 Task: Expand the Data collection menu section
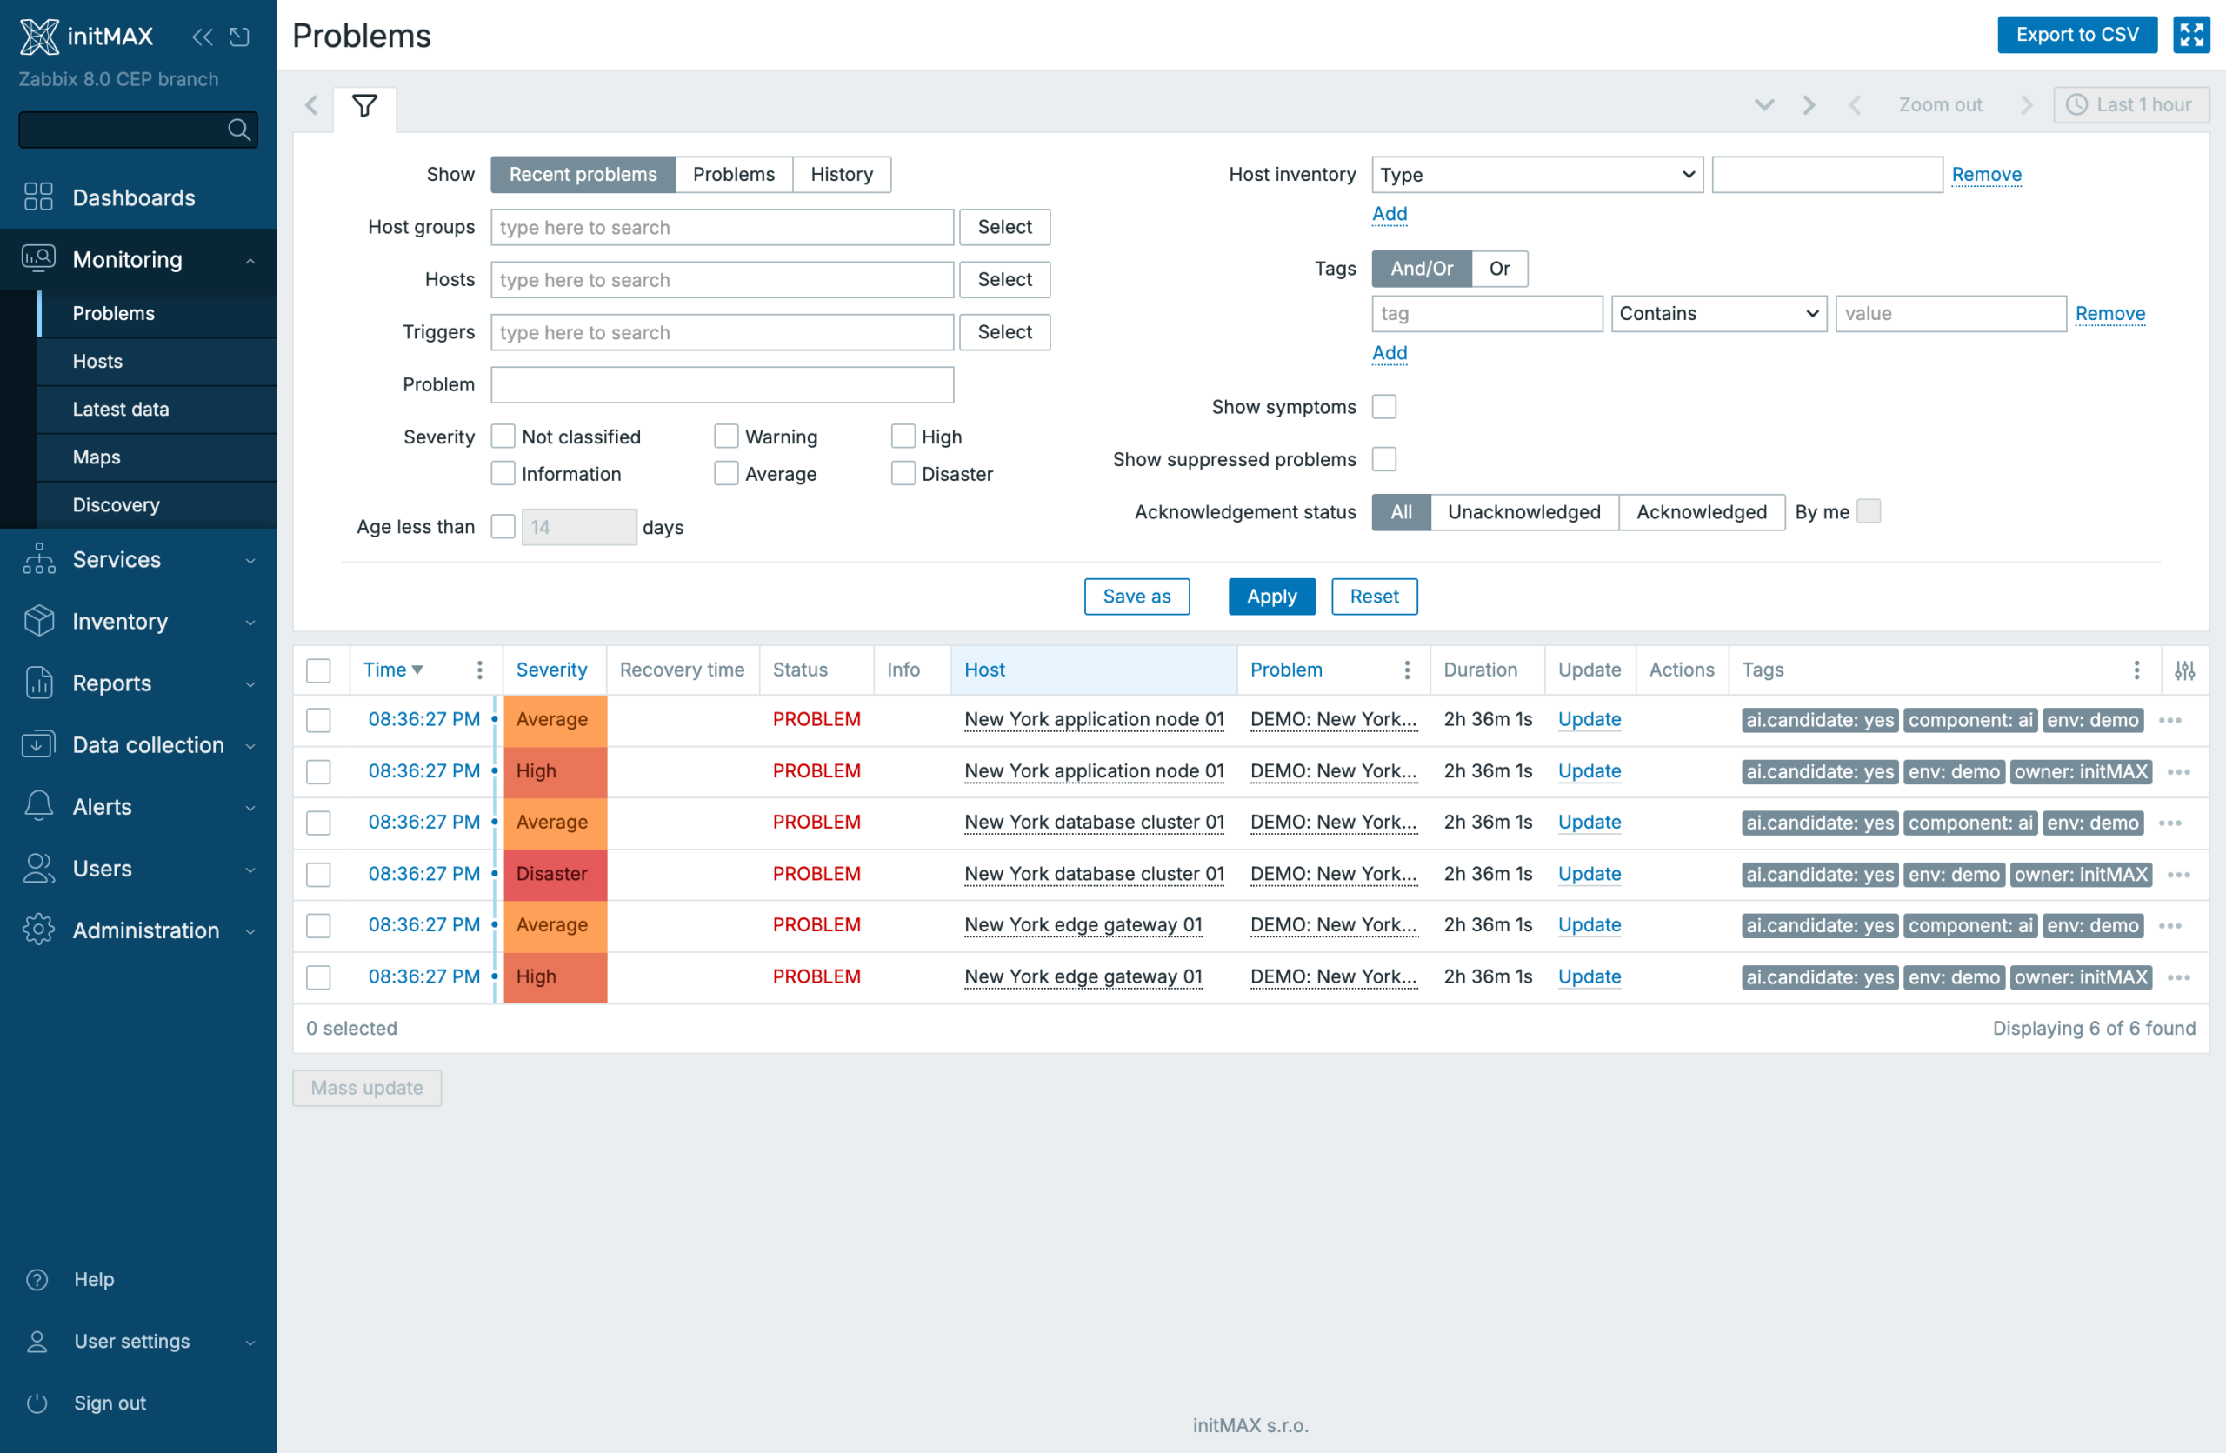click(250, 744)
